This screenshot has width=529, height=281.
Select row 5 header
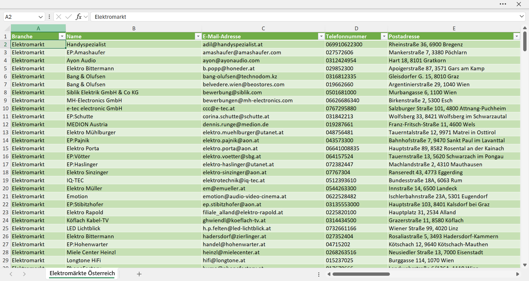point(6,68)
